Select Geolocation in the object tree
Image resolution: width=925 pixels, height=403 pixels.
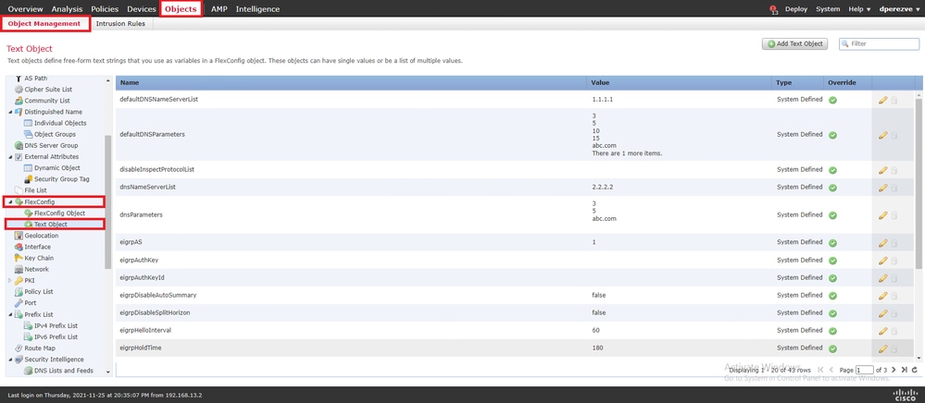(x=42, y=236)
